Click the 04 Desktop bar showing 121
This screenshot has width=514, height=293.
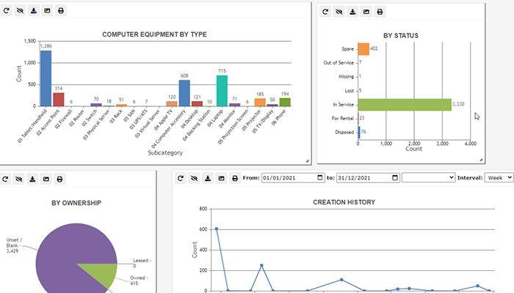[197, 104]
